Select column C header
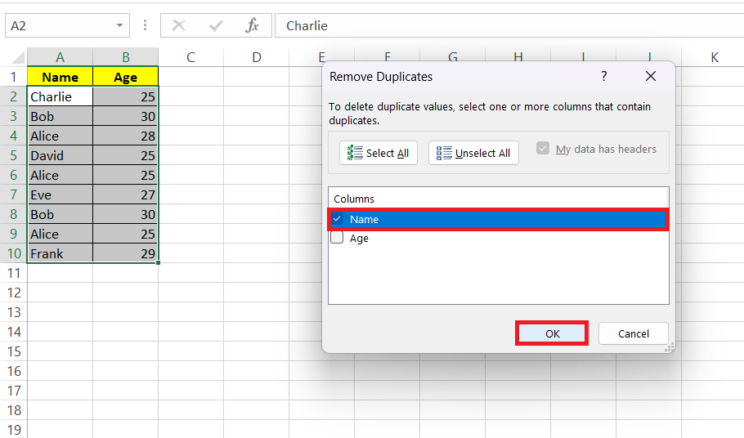Screen dimensions: 744x438 click(x=190, y=57)
